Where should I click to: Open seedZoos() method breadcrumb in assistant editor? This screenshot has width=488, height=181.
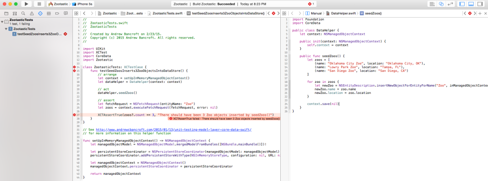371,13
